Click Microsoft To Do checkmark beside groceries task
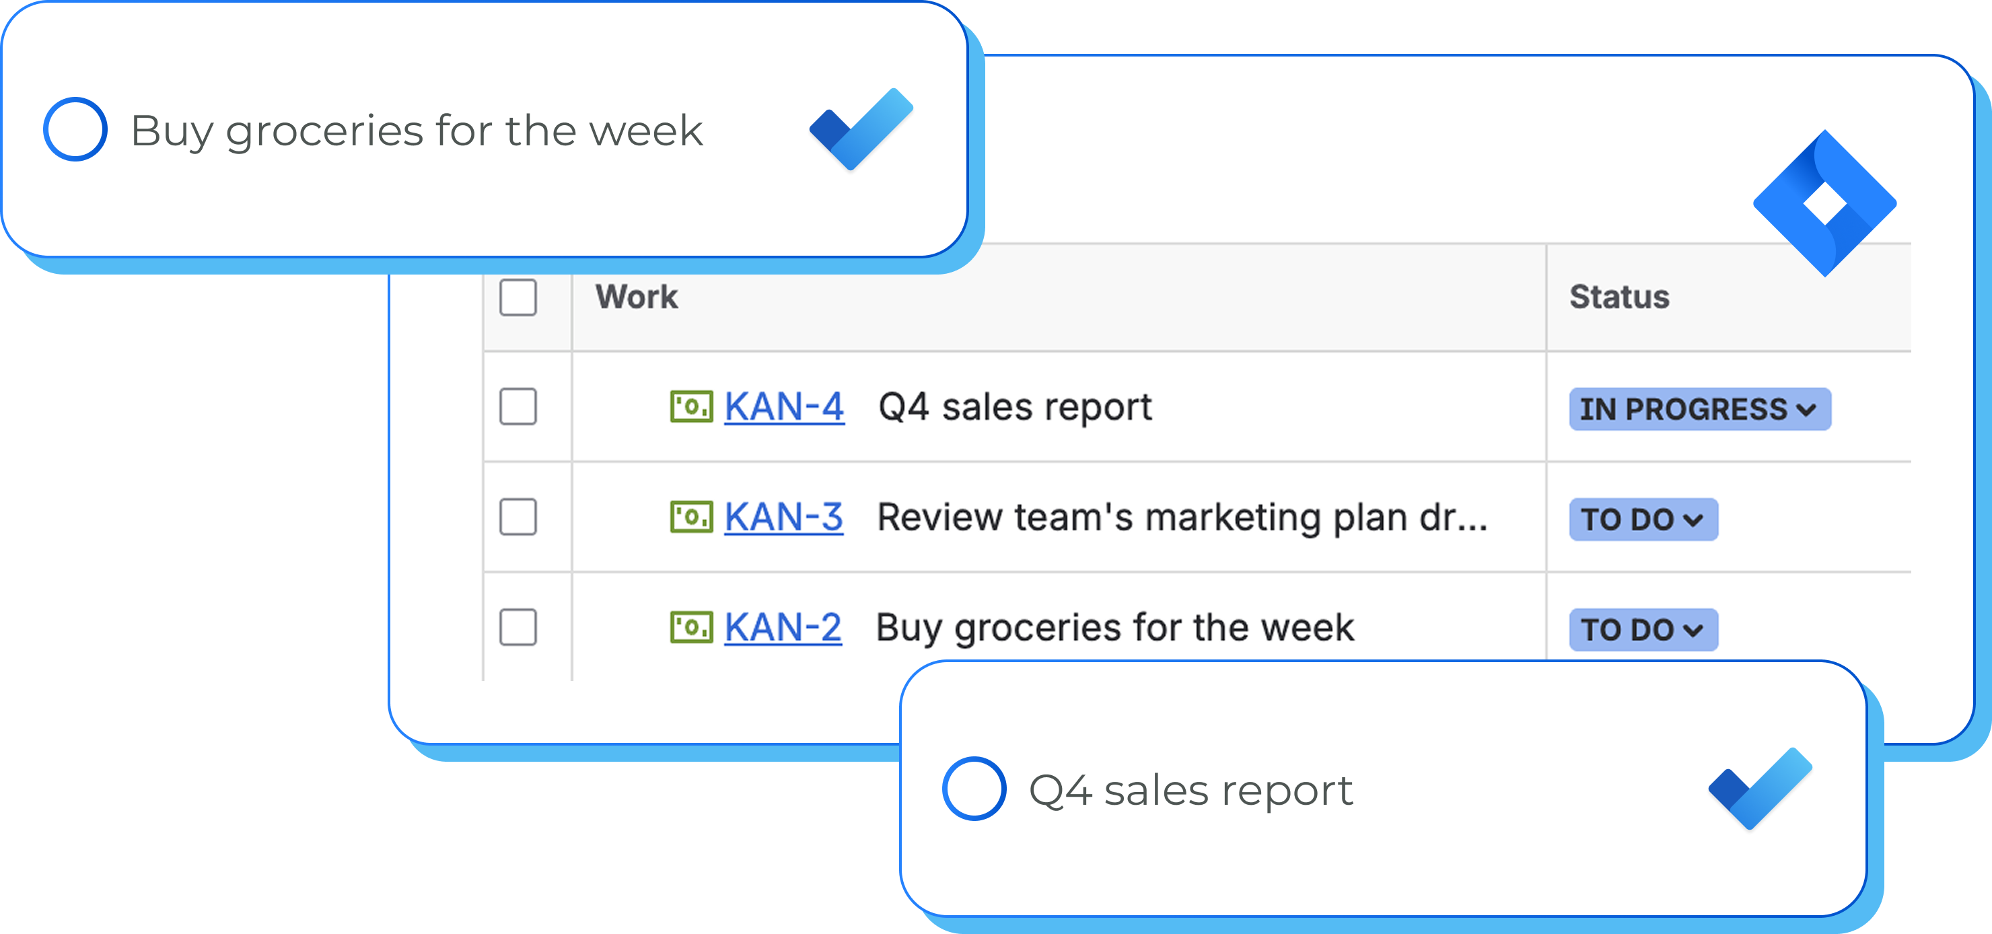This screenshot has width=1992, height=934. (x=861, y=129)
